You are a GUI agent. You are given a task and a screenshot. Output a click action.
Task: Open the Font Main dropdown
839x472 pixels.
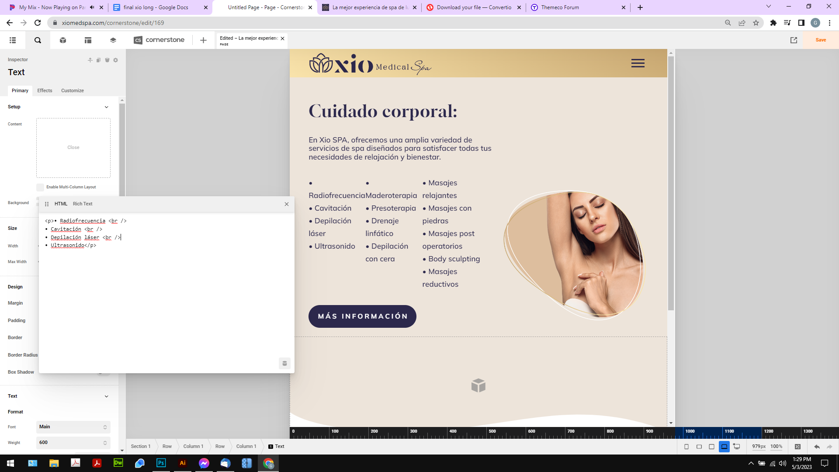73,427
